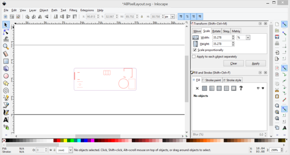Click Save document icon in right toolbar
The image size is (290, 155).
(277, 37)
